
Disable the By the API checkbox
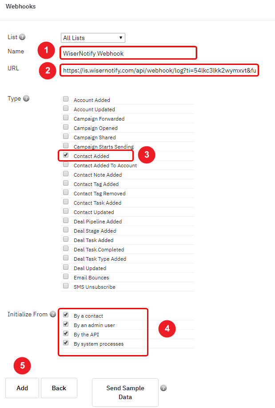(x=66, y=334)
